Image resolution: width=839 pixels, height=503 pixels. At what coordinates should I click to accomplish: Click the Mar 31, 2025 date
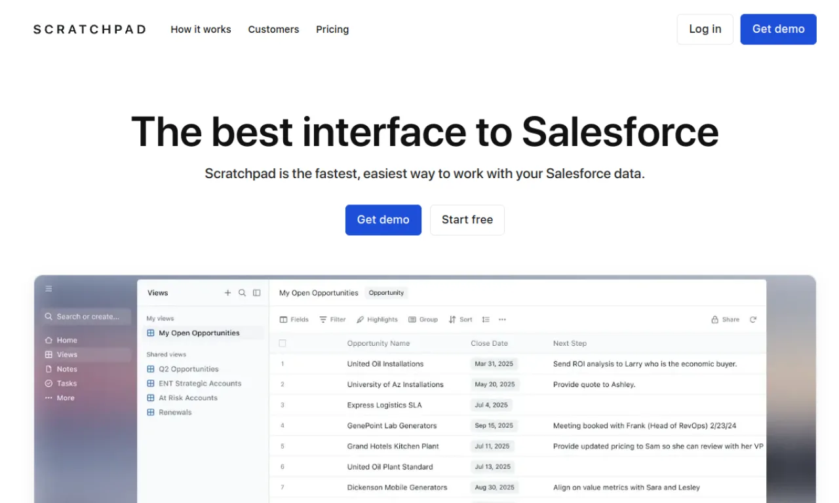click(x=494, y=364)
